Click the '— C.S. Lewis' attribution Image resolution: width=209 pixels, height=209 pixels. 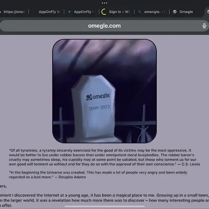click(x=189, y=164)
